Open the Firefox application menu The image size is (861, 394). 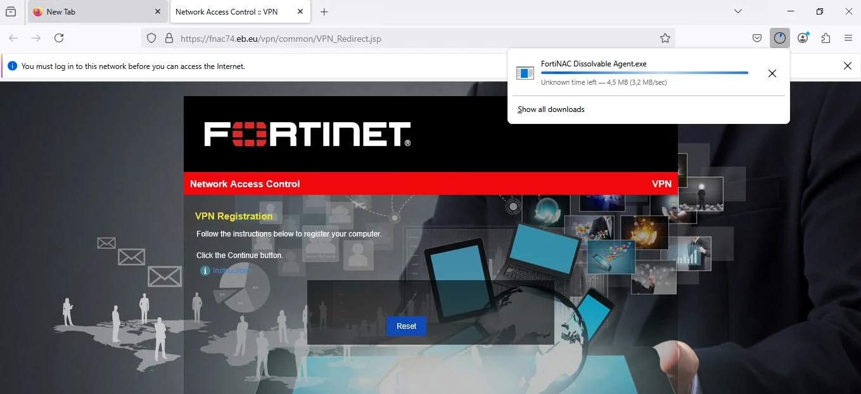[x=848, y=38]
